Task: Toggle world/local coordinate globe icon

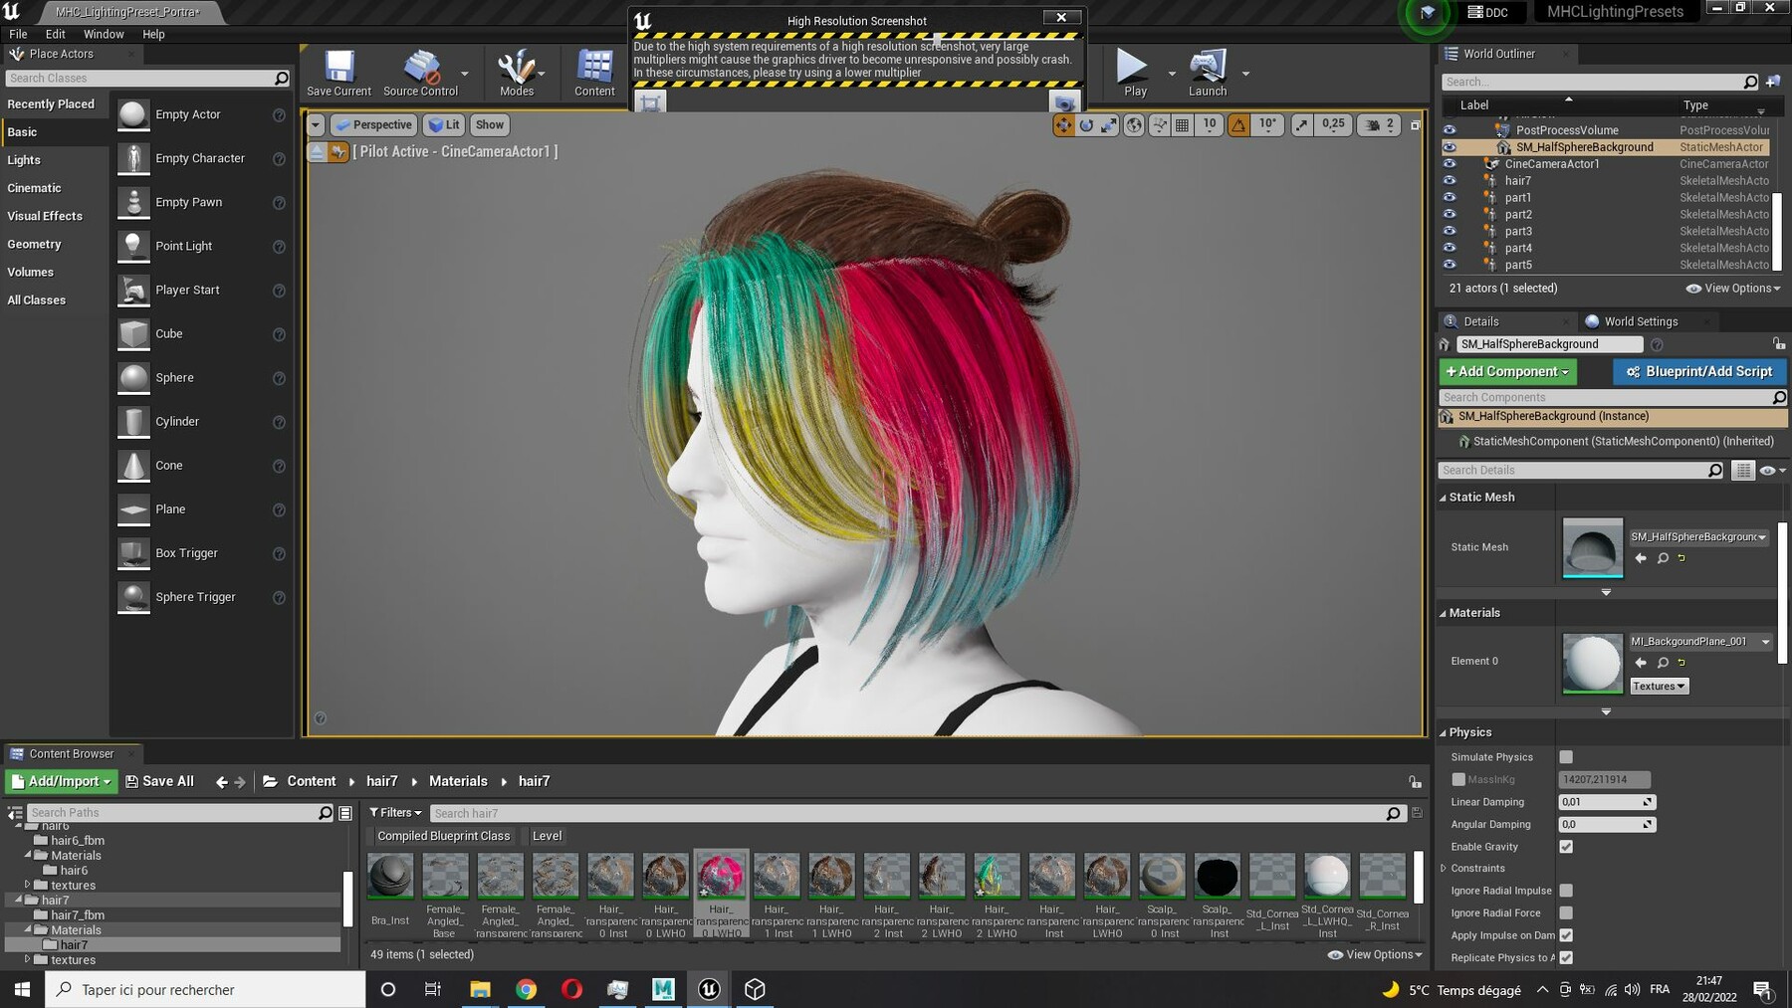Action: point(1134,124)
